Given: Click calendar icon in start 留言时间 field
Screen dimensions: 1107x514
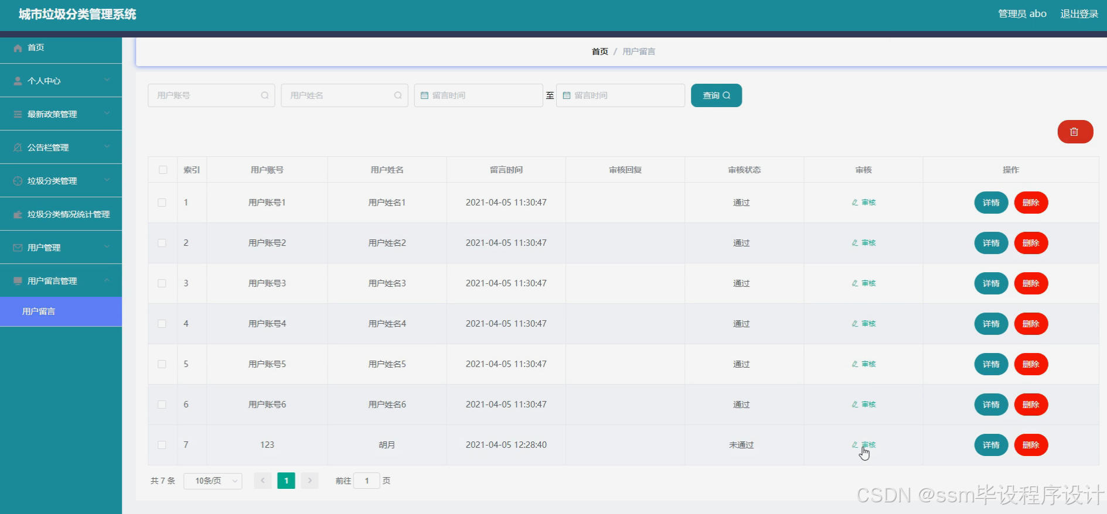Looking at the screenshot, I should tap(424, 95).
